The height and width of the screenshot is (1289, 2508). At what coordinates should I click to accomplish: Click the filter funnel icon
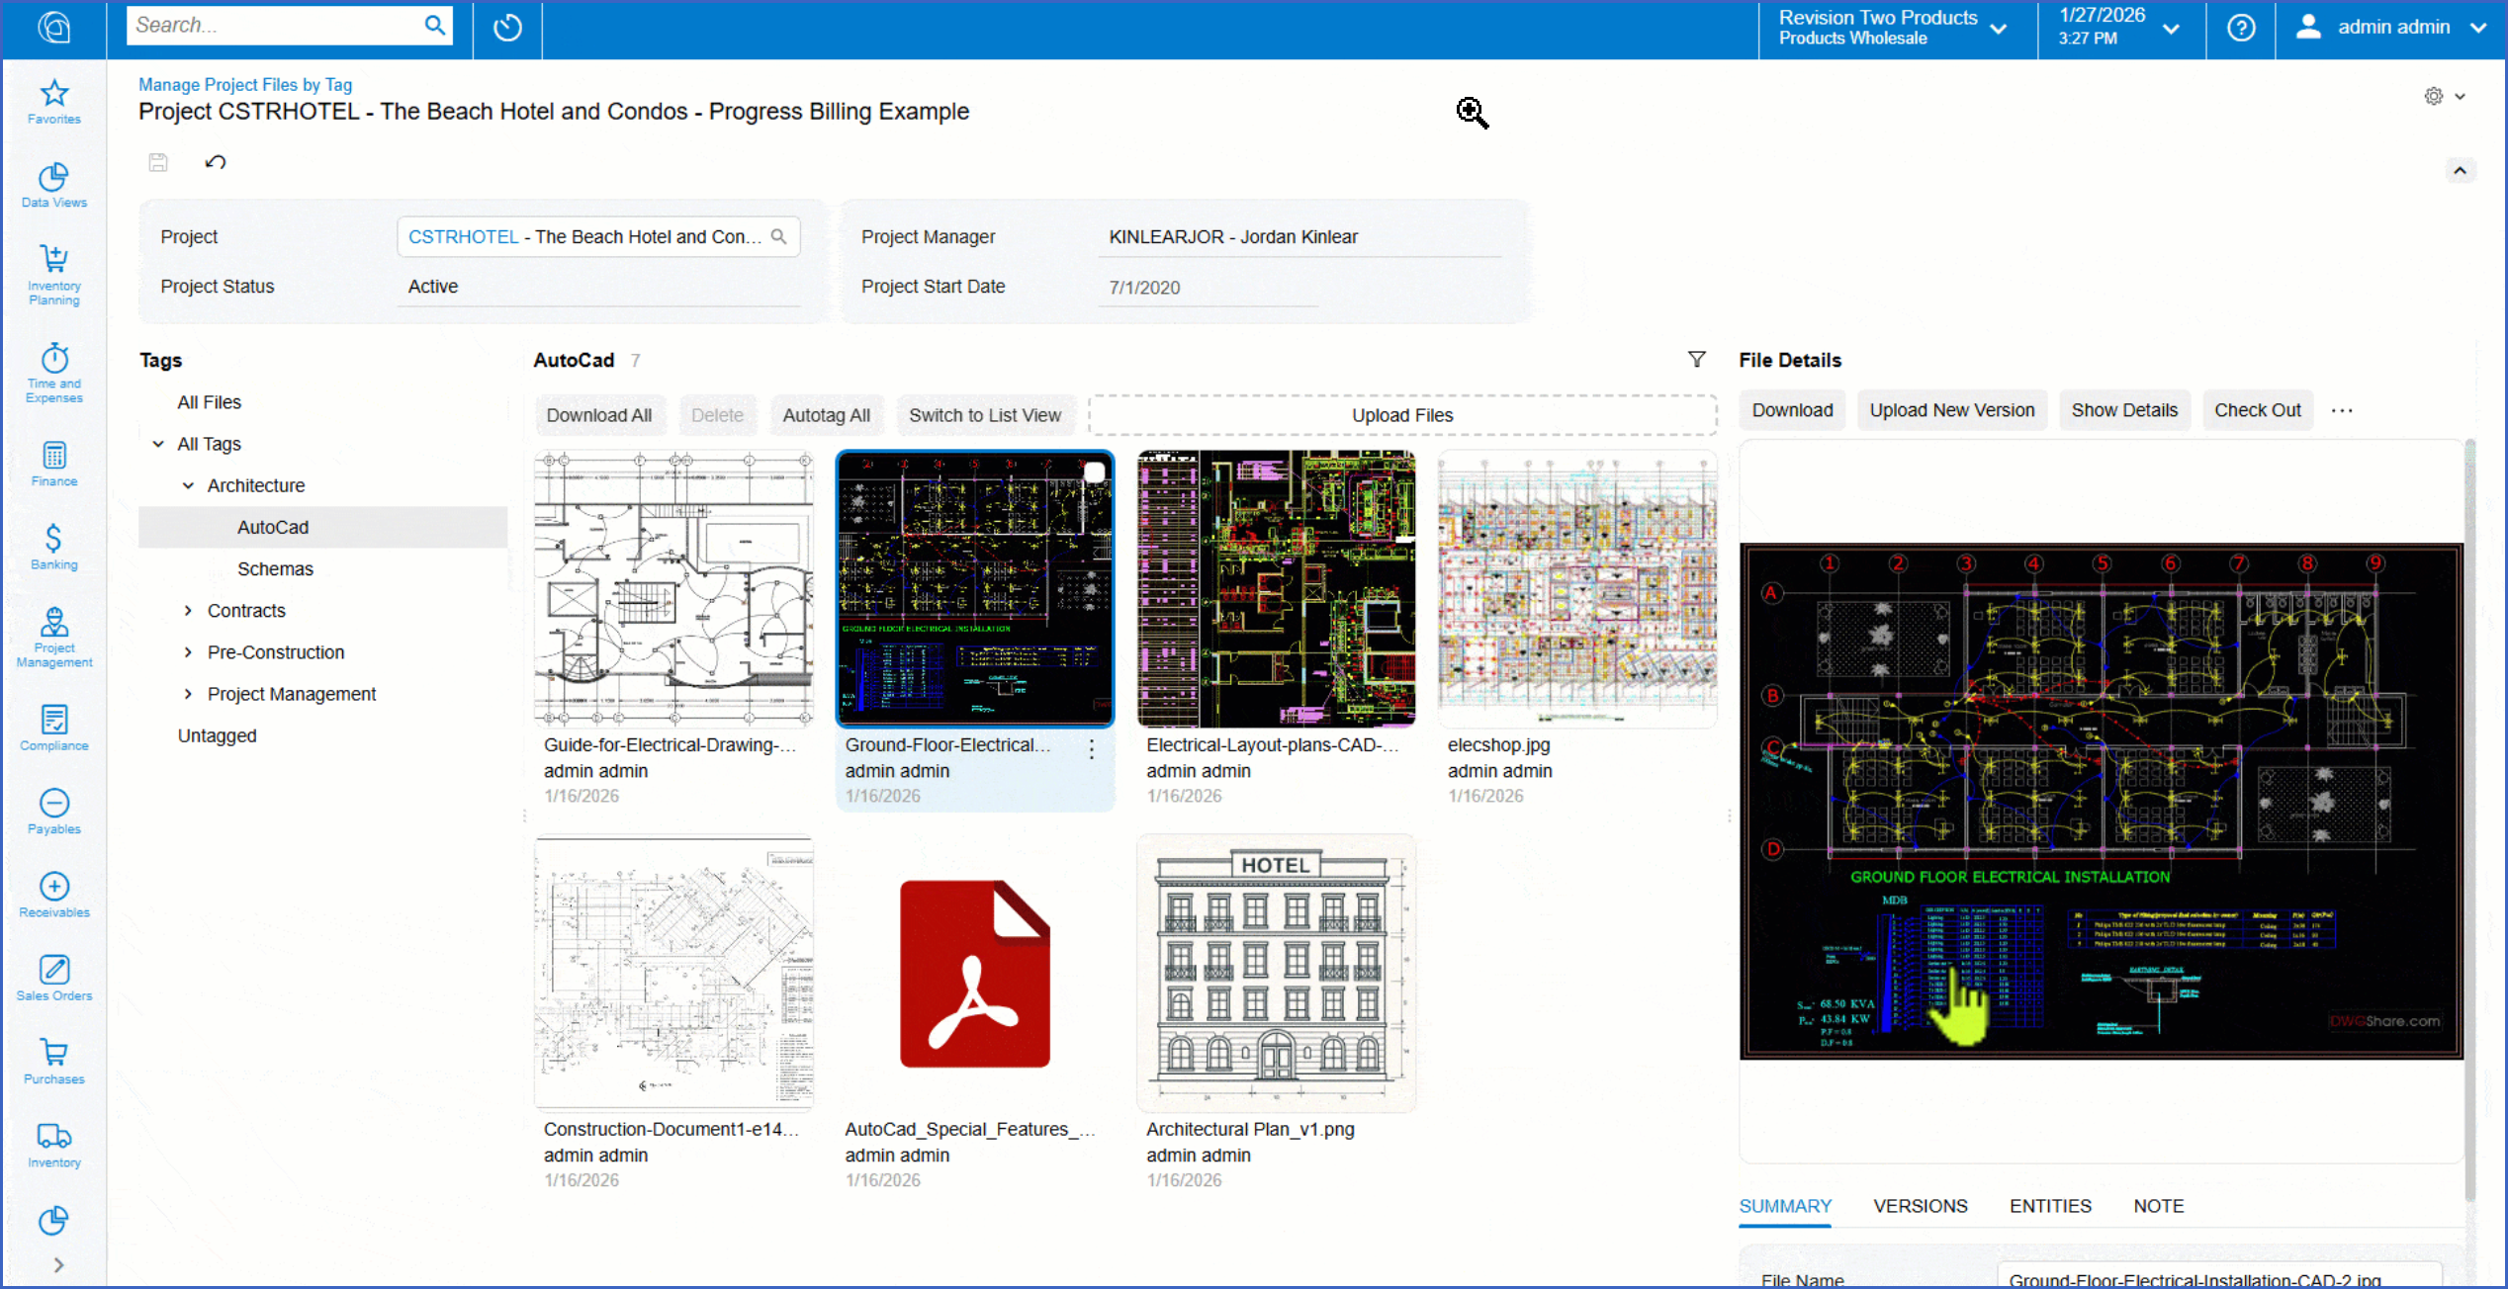pos(1696,360)
